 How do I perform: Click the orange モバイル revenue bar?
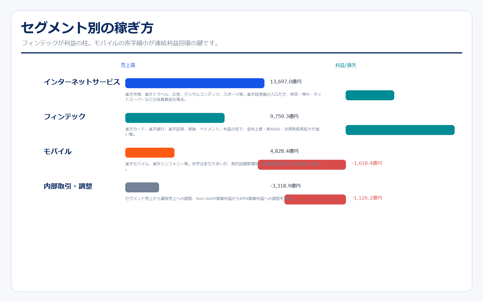[x=150, y=153]
